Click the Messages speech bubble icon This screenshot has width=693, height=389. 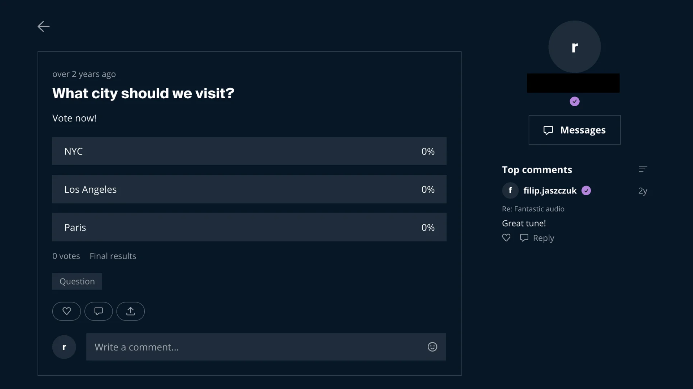click(x=548, y=130)
